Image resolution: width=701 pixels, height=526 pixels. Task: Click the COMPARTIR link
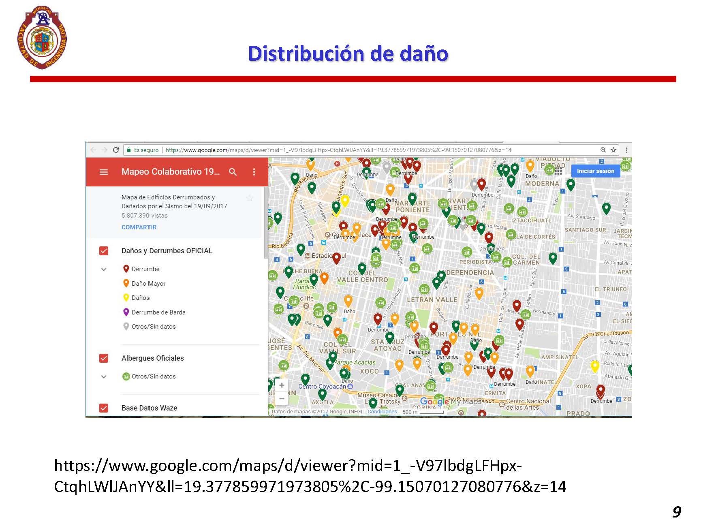(139, 227)
